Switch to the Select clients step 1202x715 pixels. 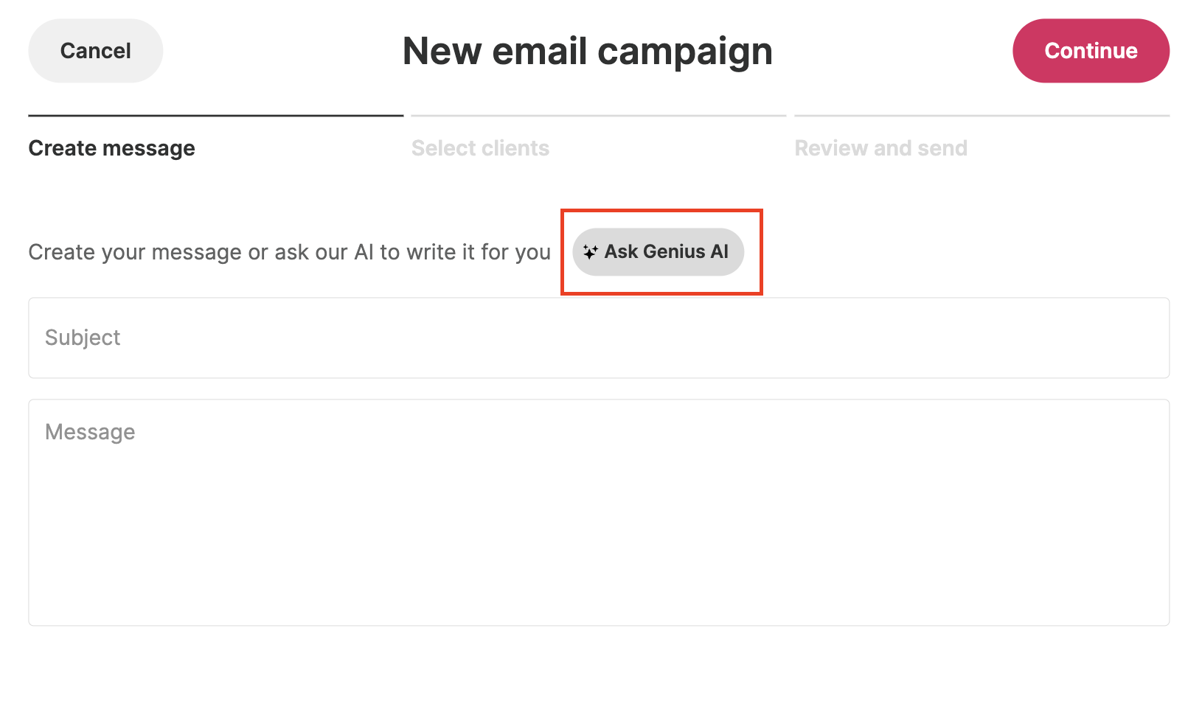click(x=480, y=148)
